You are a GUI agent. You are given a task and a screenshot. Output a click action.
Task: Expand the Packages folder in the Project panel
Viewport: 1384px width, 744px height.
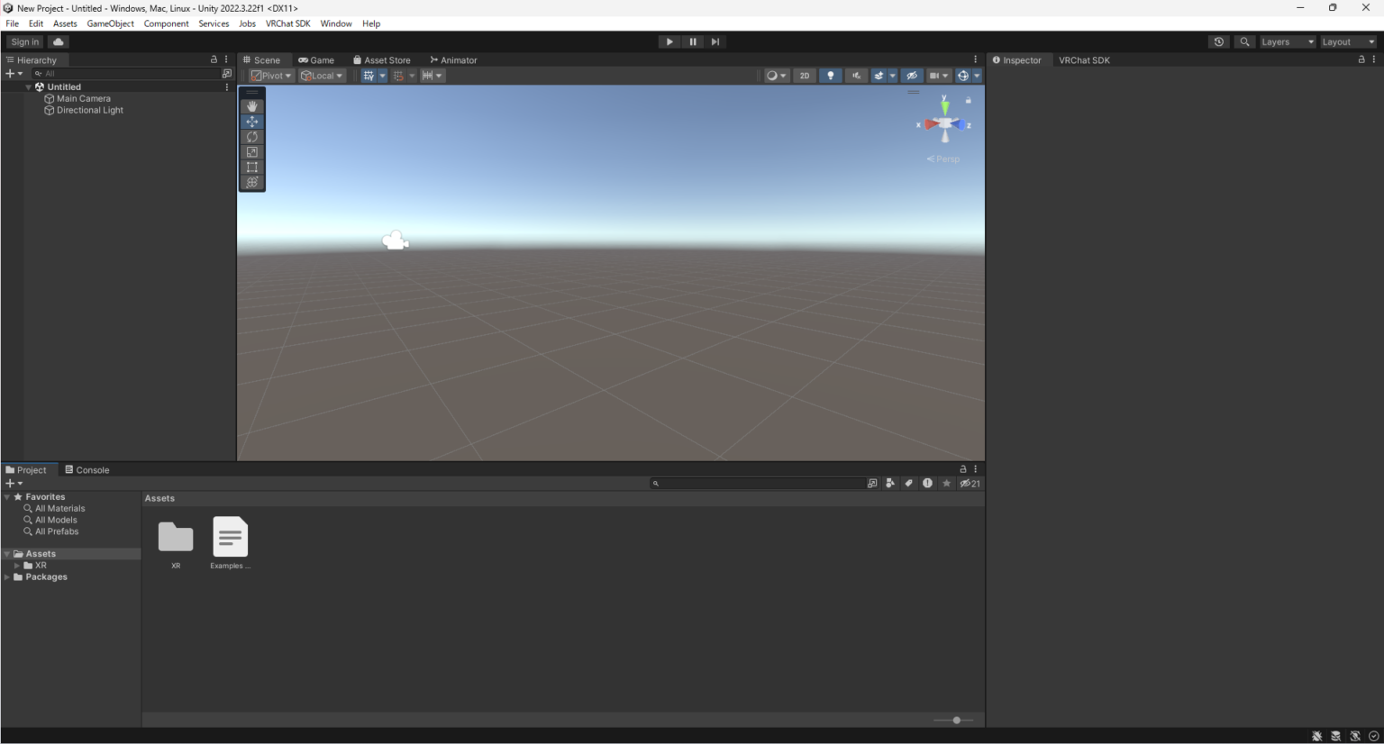pos(7,576)
